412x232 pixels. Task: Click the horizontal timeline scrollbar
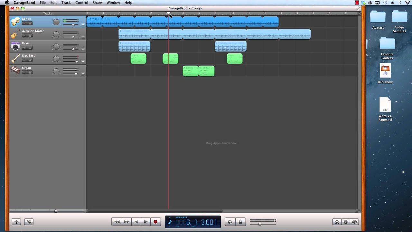155,211
